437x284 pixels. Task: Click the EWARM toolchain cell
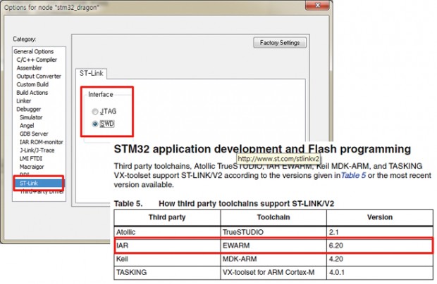point(273,245)
